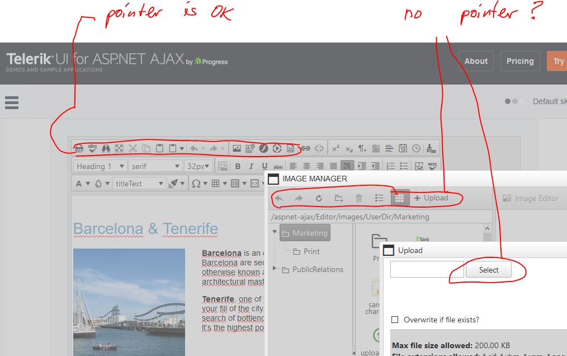The width and height of the screenshot is (567, 356).
Task: Insert new paragraph icon
Action: pos(362,148)
